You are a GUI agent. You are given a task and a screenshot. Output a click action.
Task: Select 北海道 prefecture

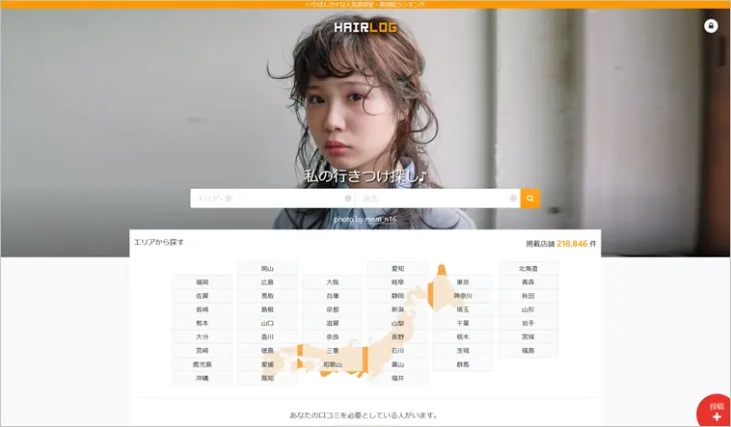click(528, 269)
